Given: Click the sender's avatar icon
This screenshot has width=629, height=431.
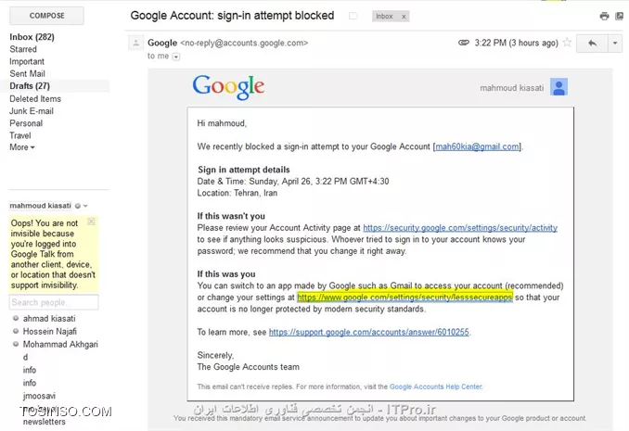Looking at the screenshot, I should pos(136,43).
